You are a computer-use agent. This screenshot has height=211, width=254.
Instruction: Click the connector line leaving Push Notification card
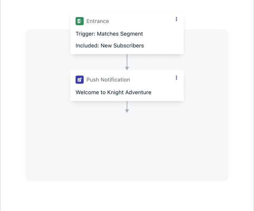point(127,105)
